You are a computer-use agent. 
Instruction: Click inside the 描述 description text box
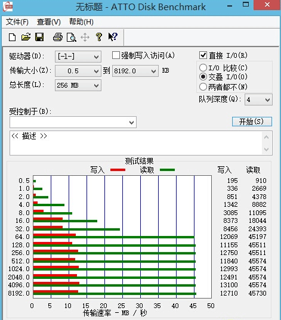136,143
